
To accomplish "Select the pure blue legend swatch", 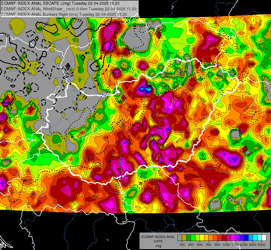I will click(246, 238).
